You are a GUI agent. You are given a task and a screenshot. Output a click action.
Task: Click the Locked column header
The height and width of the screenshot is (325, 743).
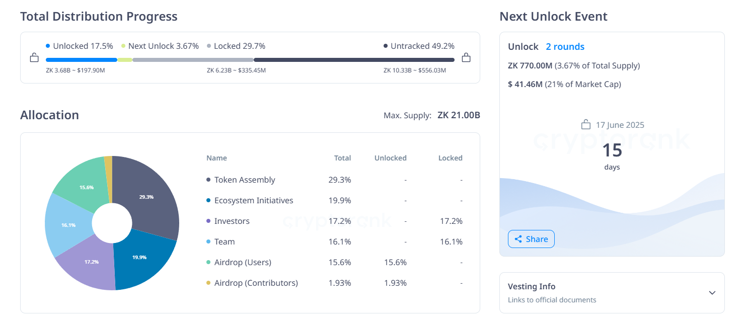450,158
